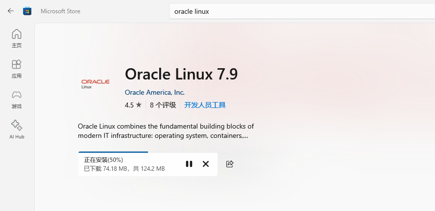Click the Oracle Linux logo thumbnail
Image resolution: width=435 pixels, height=211 pixels.
96,84
